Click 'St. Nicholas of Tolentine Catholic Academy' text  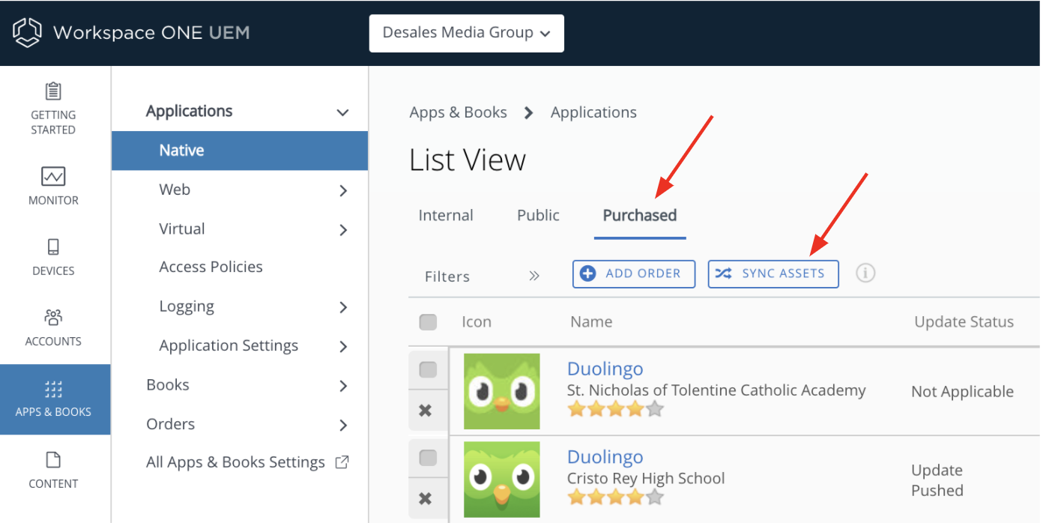[716, 390]
